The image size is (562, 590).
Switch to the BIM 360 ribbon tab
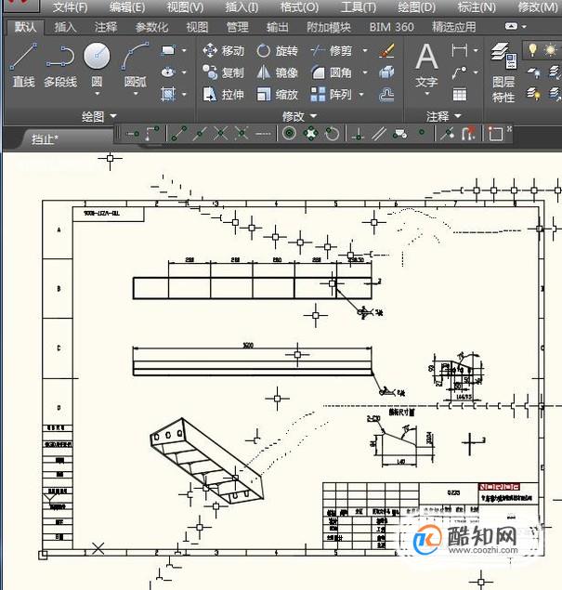pos(392,27)
